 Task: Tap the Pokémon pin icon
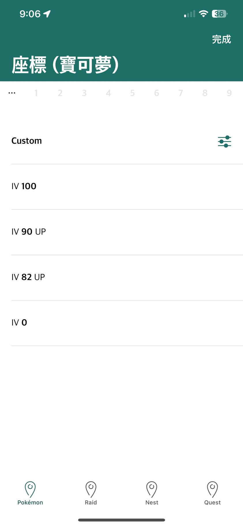coord(30,489)
